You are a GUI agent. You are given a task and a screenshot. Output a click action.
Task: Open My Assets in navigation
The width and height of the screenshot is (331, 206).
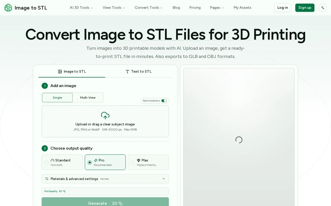[x=242, y=8]
